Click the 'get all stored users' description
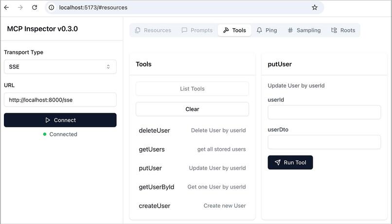This screenshot has width=392, height=224. pyautogui.click(x=221, y=149)
